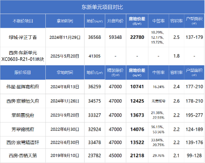The width and height of the screenshot is (205, 163).
Task: Select the limited price 45000
Action: pos(115,156)
